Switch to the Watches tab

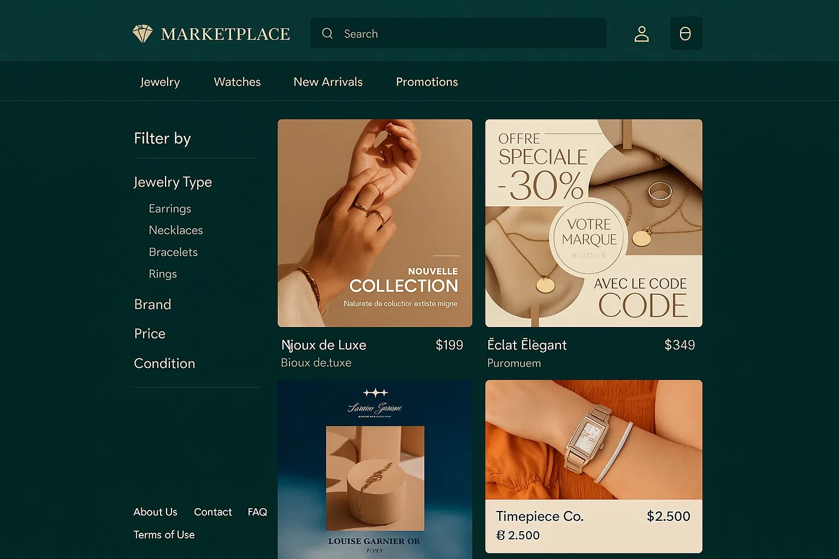pyautogui.click(x=237, y=82)
